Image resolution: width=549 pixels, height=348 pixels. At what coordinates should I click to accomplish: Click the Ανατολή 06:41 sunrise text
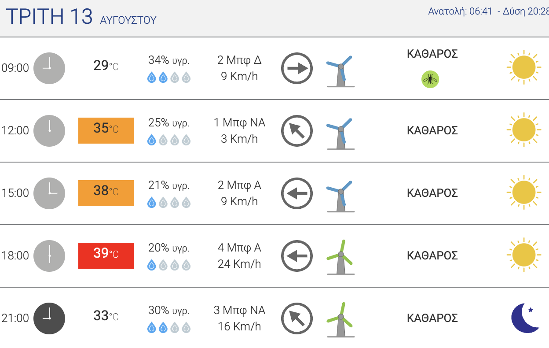pyautogui.click(x=460, y=11)
